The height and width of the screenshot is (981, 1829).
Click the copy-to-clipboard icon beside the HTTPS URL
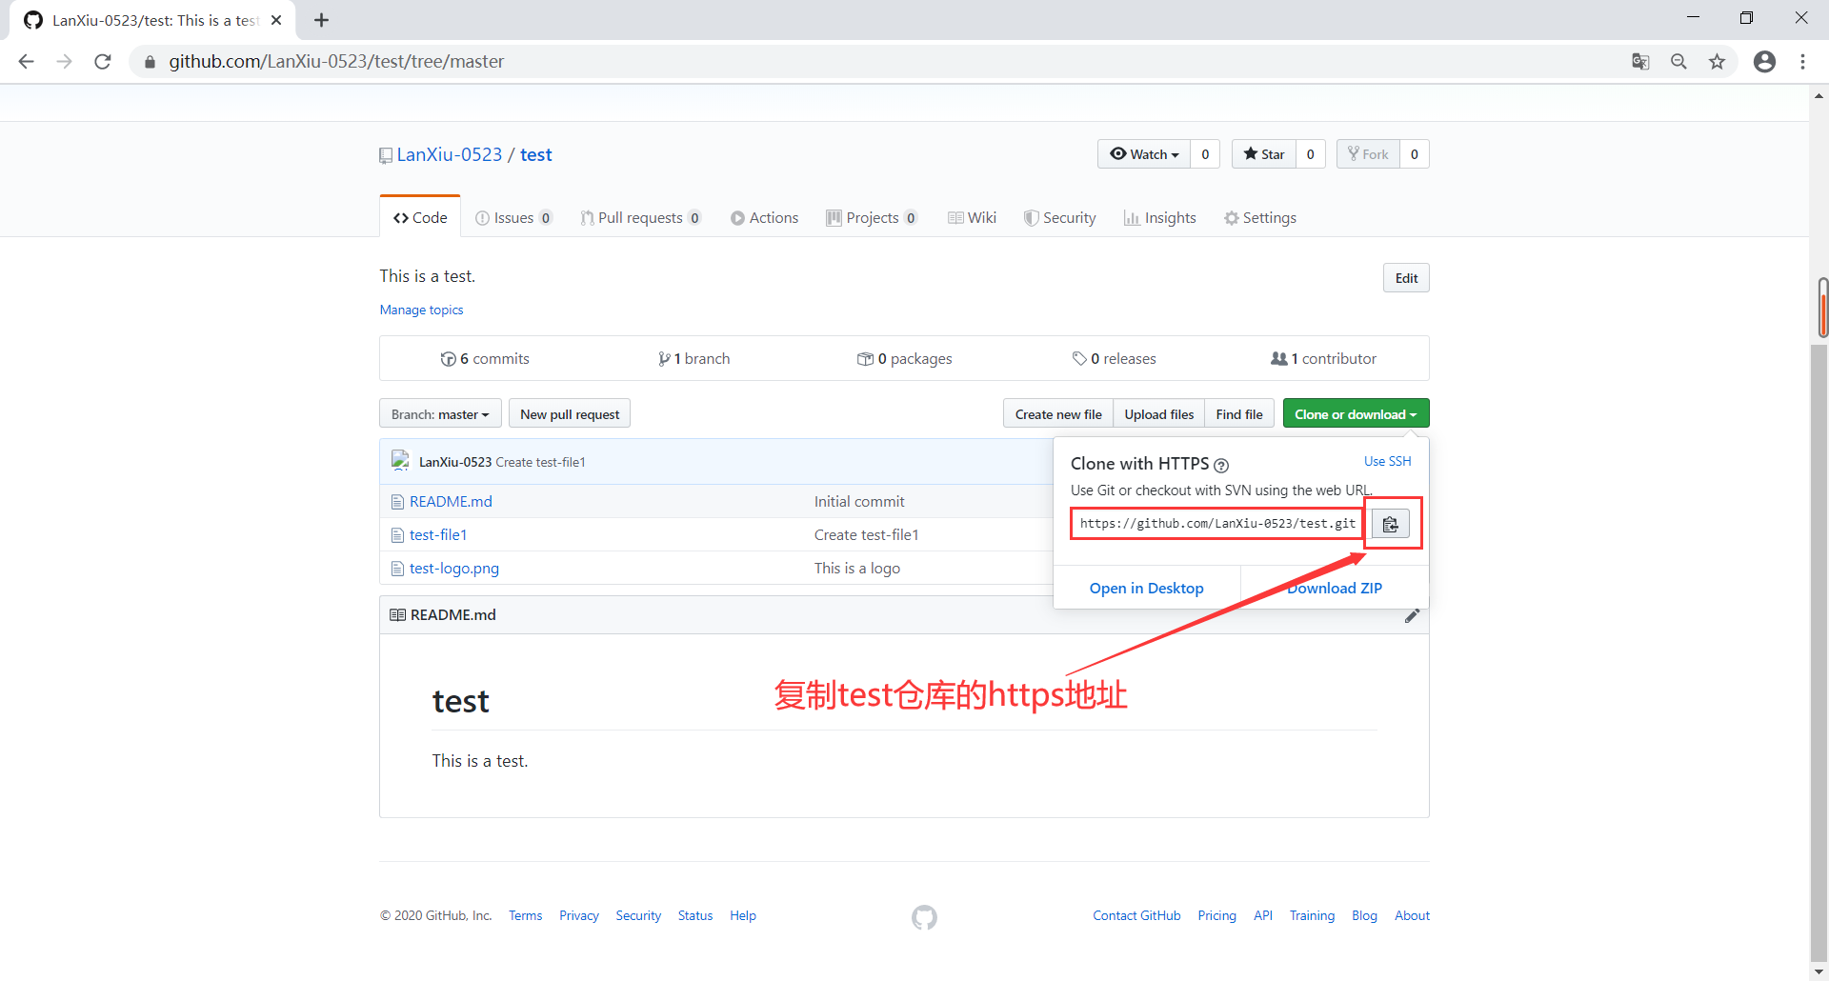1391,523
